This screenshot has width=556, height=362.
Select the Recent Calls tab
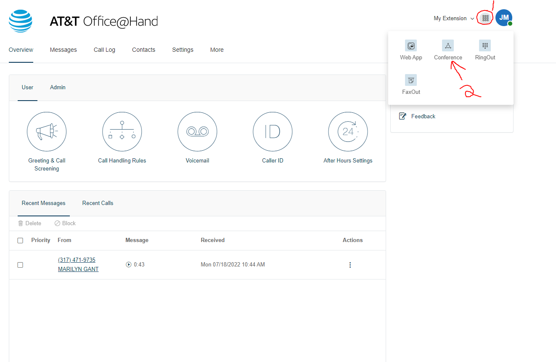98,203
